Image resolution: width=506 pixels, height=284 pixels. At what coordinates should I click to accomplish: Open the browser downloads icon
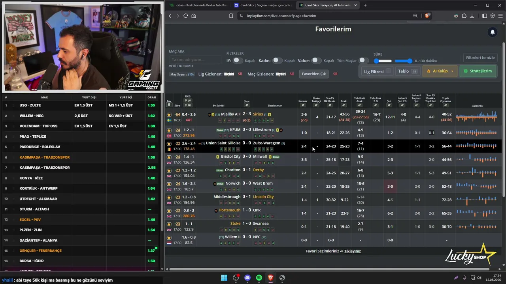click(x=472, y=16)
